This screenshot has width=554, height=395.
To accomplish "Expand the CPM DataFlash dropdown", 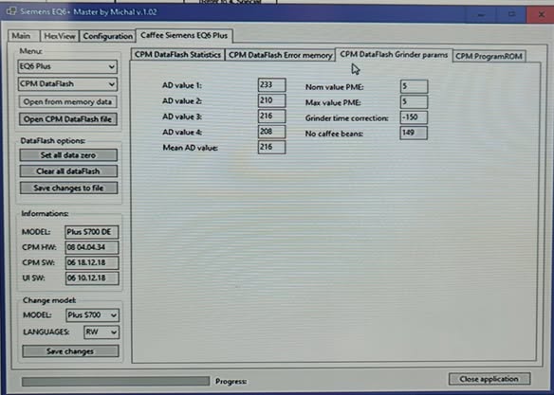I will coord(67,84).
